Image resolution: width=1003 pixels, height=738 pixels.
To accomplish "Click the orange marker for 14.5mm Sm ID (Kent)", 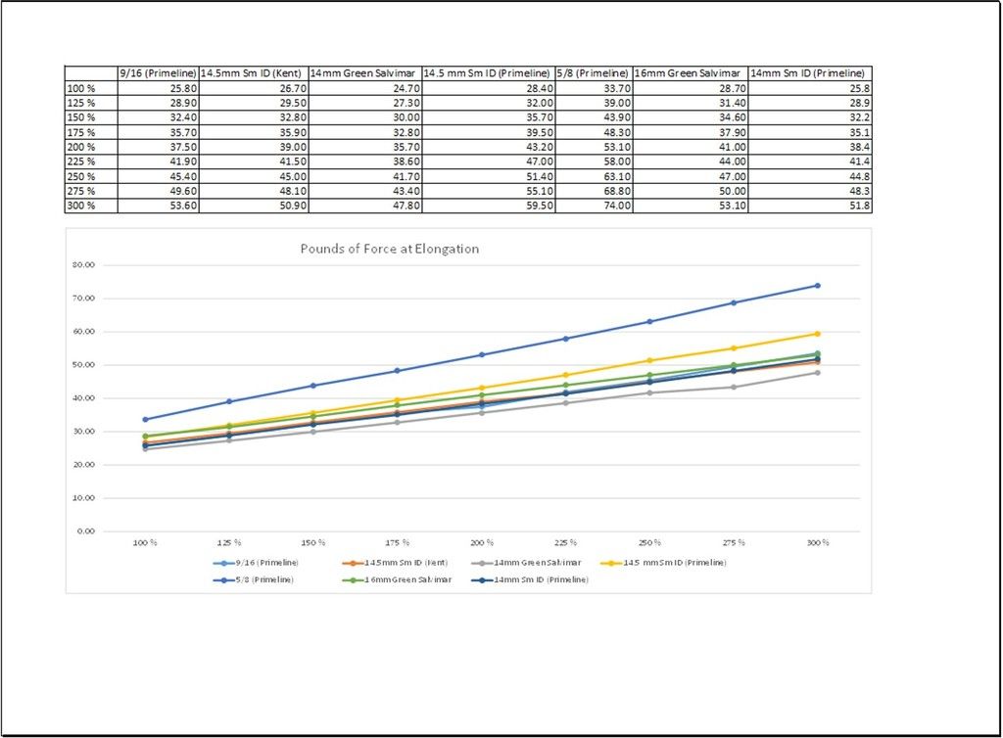I will coord(354,563).
